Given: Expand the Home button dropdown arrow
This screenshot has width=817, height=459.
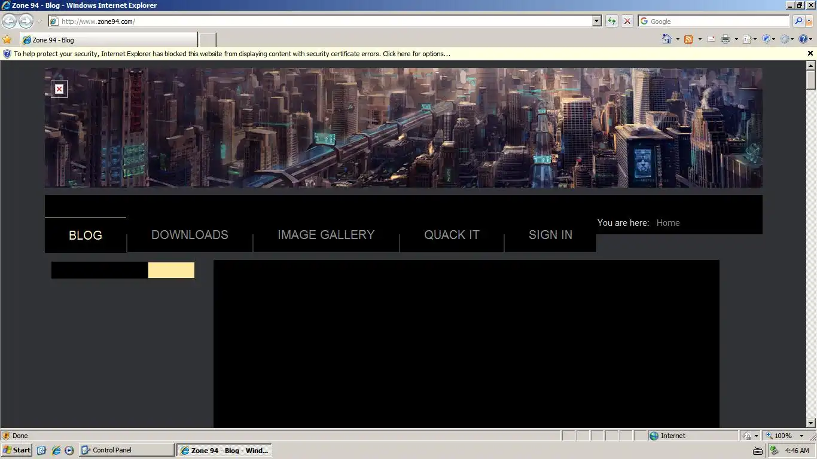Looking at the screenshot, I should [x=678, y=39].
